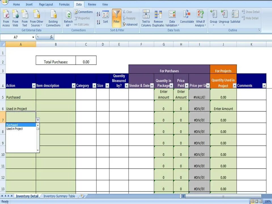This screenshot has width=272, height=204.
Task: Toggle the Filter button
Action: pyautogui.click(x=116, y=18)
